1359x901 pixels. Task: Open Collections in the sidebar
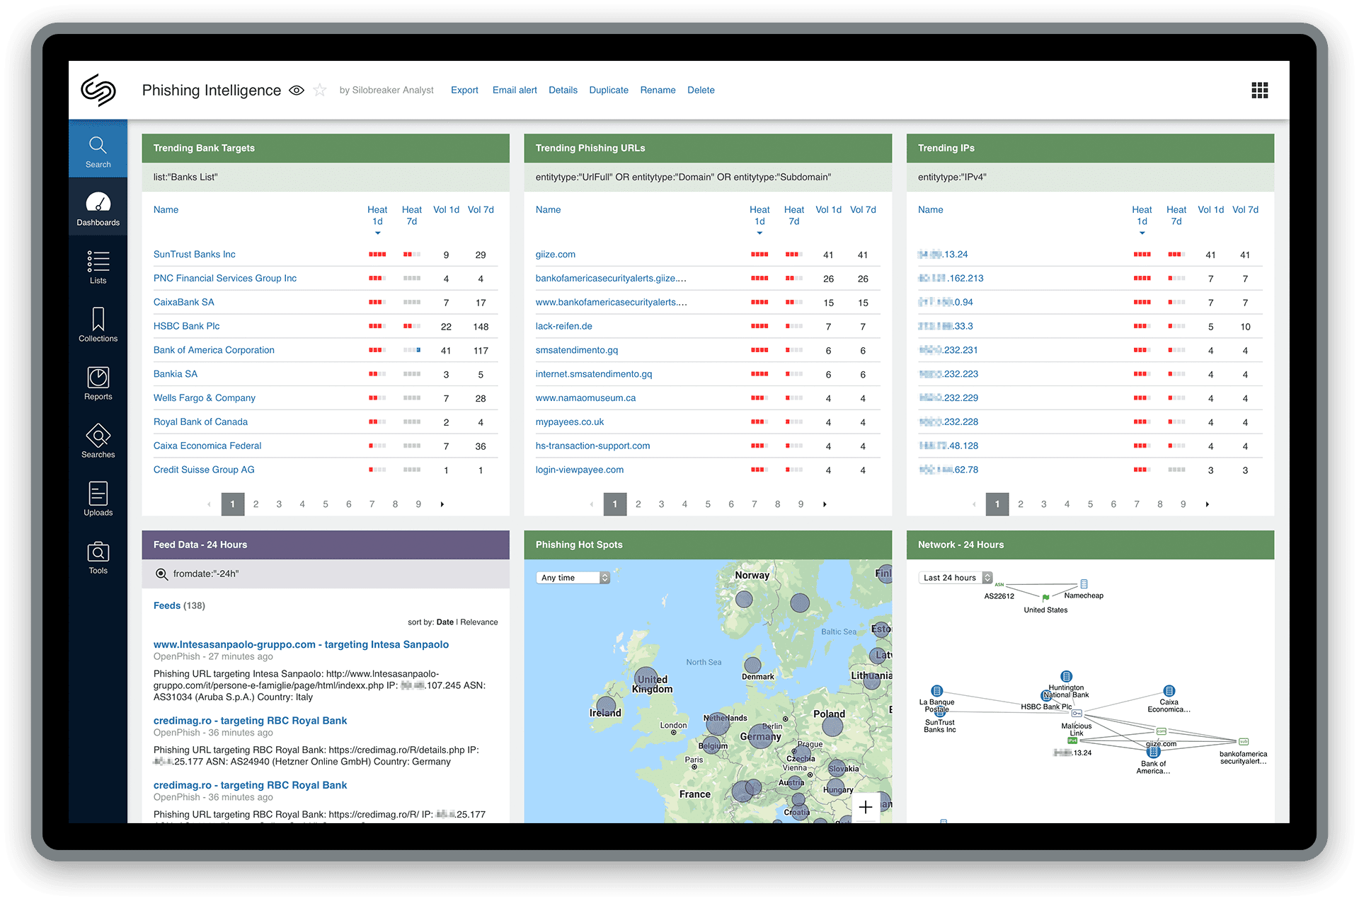(98, 324)
